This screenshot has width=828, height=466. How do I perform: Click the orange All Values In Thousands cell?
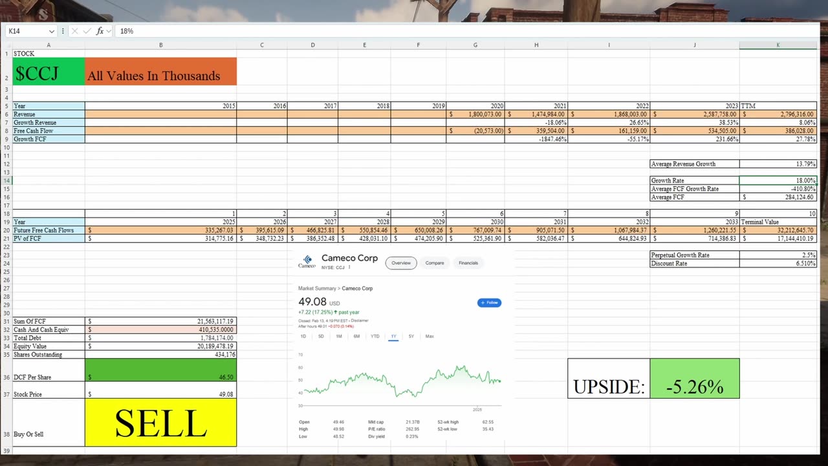click(x=160, y=71)
